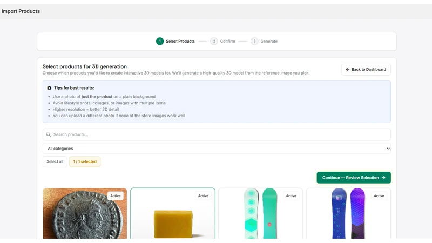Click the left arrow in Back to Dashboard
The width and height of the screenshot is (432, 243).
point(348,70)
